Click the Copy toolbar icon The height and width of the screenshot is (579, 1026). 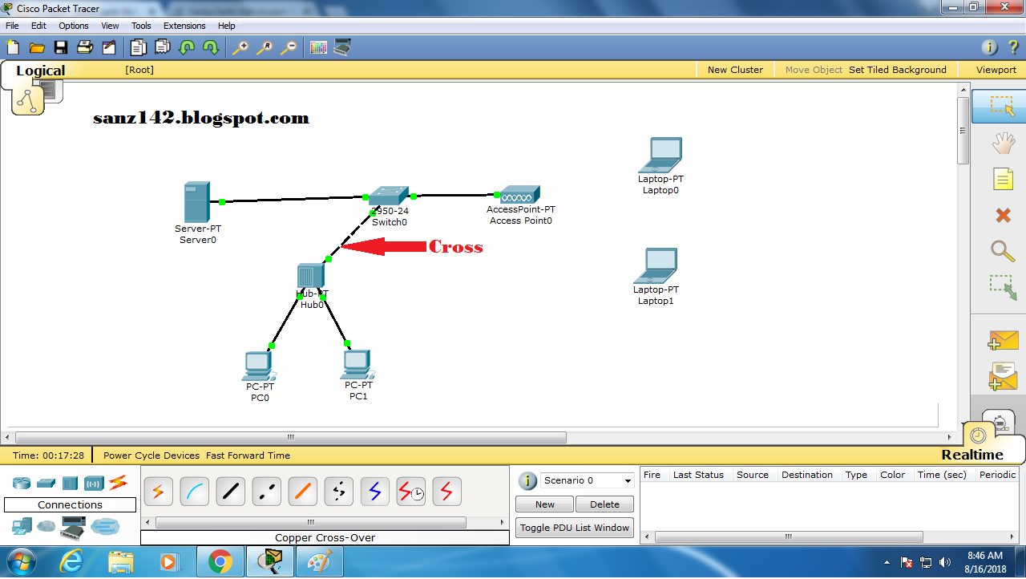pos(139,47)
